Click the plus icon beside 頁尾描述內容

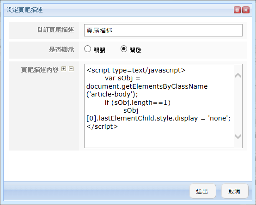[x=64, y=69]
